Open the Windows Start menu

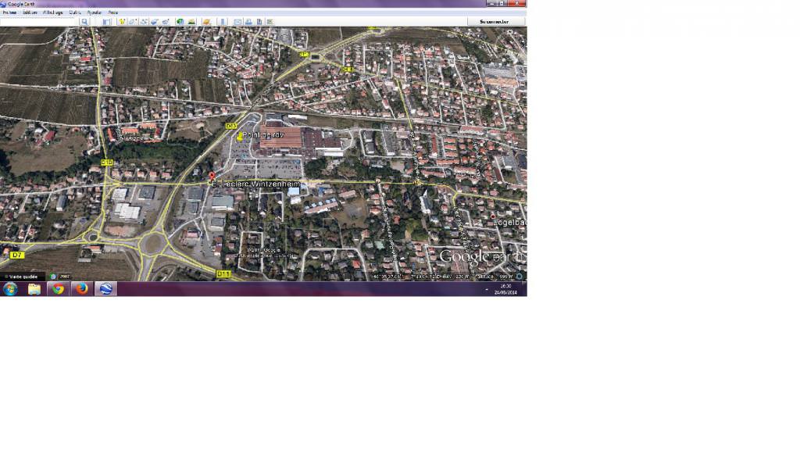click(10, 289)
